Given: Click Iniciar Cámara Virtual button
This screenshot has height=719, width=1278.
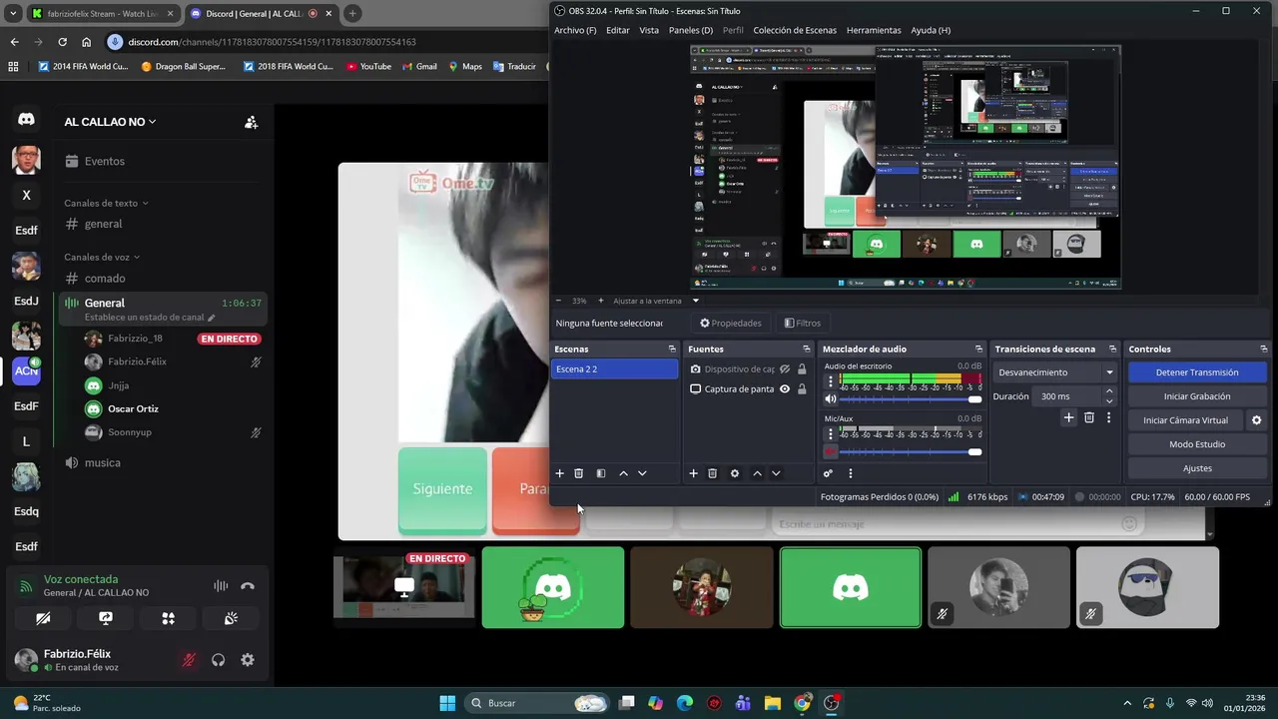Looking at the screenshot, I should point(1186,420).
